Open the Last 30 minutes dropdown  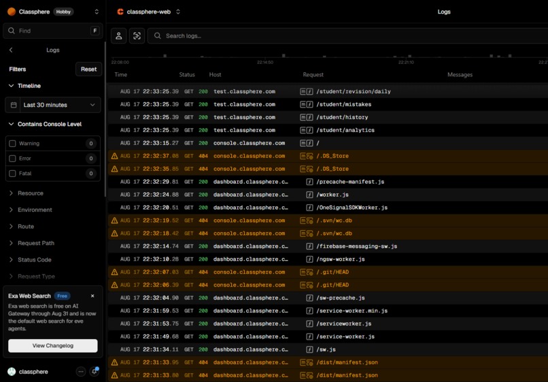tap(53, 105)
